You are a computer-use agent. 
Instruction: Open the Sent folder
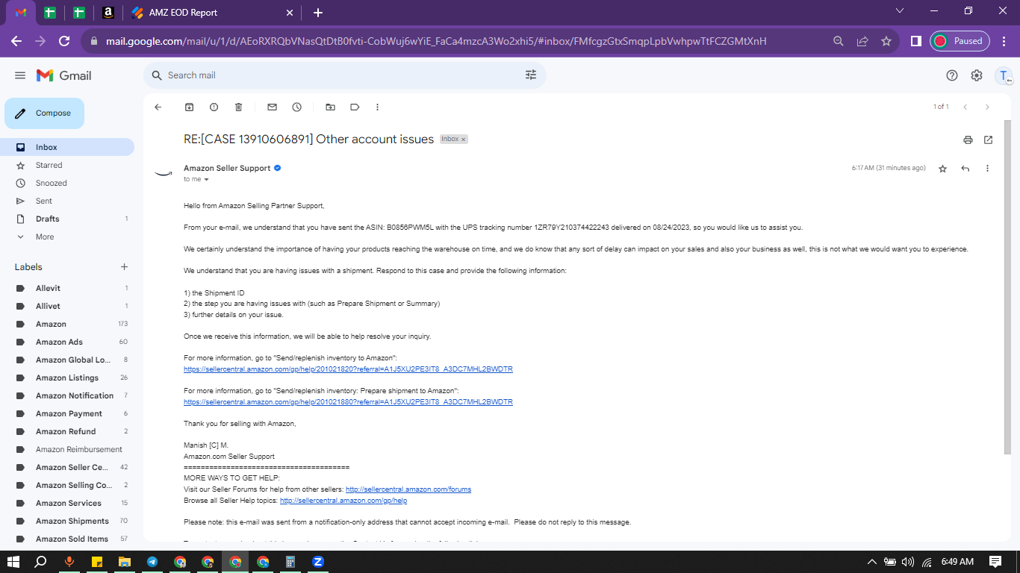(x=67, y=201)
